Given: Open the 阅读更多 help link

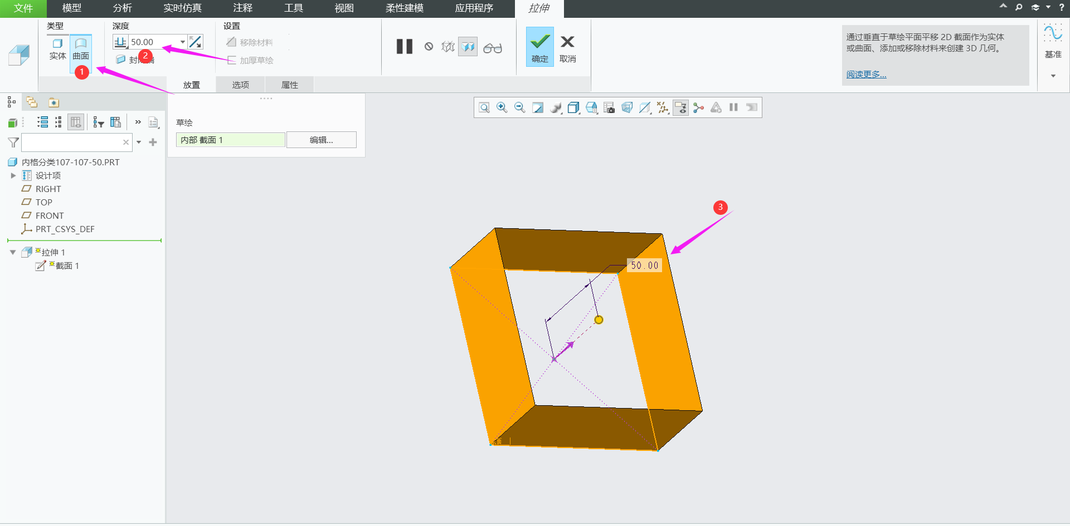Looking at the screenshot, I should [x=866, y=75].
